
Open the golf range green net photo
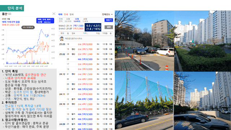tap(144, 100)
